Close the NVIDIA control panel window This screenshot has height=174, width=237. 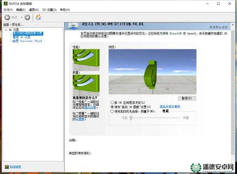[x=230, y=3]
